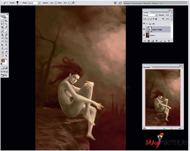Open layer Opacity slider arrow

pos(171,15)
